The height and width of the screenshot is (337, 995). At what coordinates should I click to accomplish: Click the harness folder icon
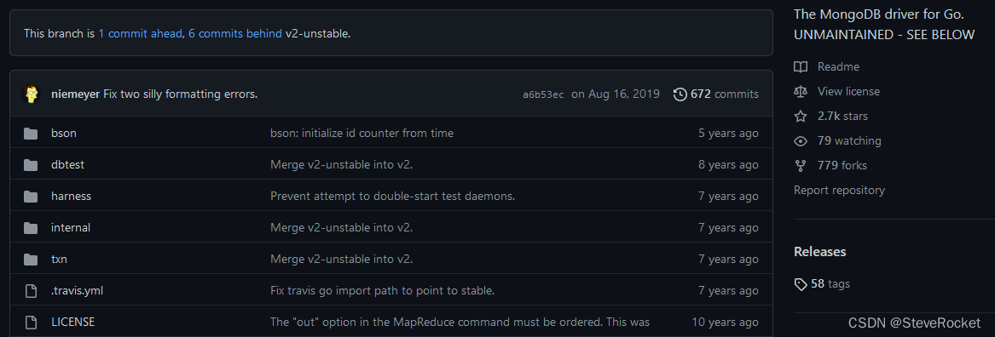(x=31, y=197)
